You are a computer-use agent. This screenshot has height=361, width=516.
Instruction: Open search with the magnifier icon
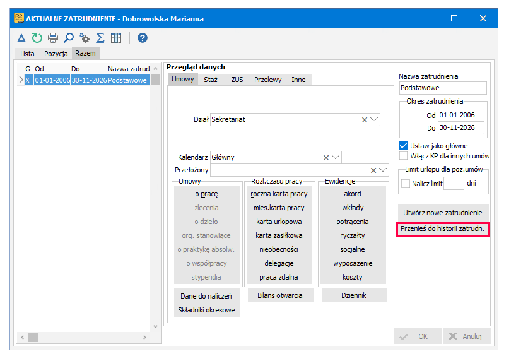69,38
